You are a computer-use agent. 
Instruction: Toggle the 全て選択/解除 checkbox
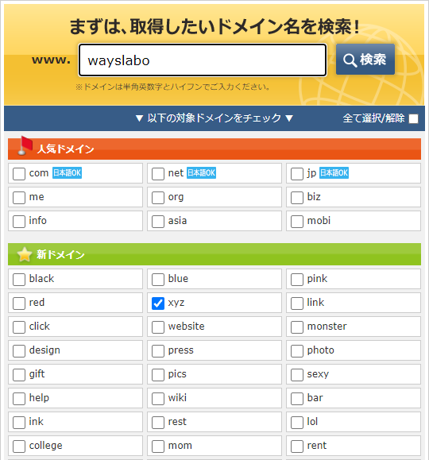coord(413,118)
